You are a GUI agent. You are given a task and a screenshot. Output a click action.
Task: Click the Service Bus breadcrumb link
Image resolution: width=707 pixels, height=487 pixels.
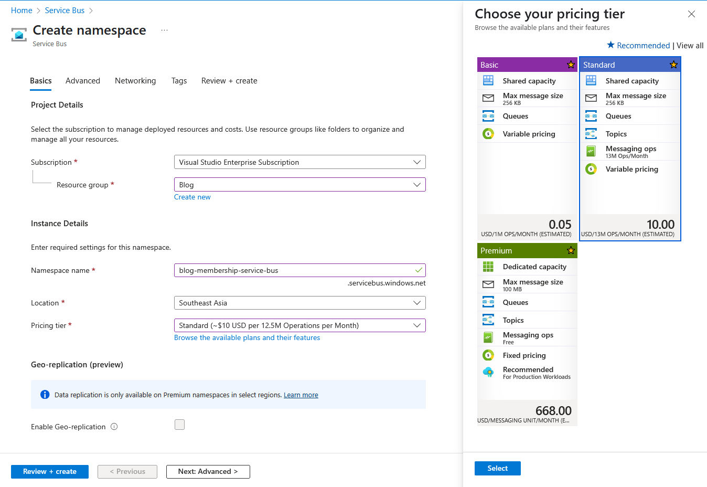pyautogui.click(x=65, y=10)
